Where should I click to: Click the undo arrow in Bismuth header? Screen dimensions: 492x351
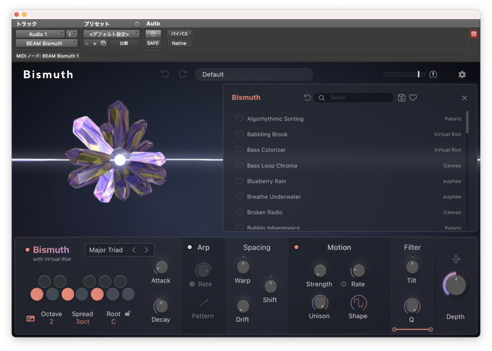tap(165, 74)
